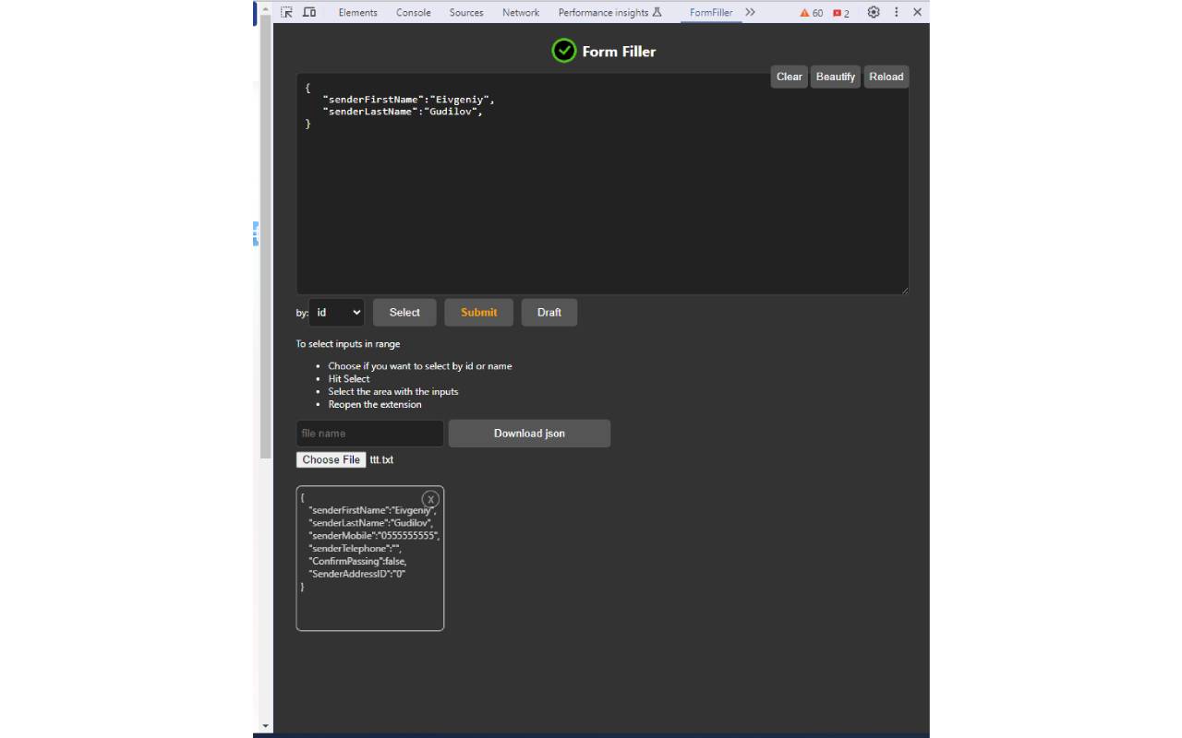Screen dimensions: 1182x738
Task: Click the Reload button
Action: tap(886, 77)
